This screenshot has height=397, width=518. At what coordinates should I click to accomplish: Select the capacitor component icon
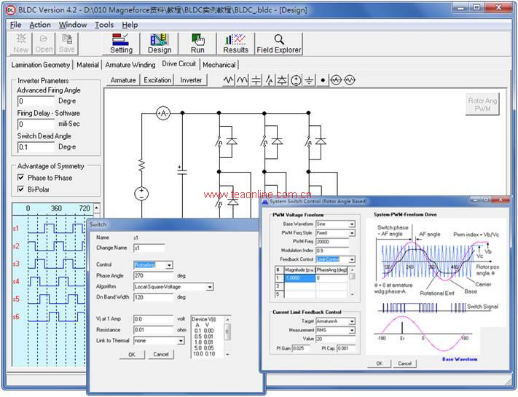pos(256,80)
